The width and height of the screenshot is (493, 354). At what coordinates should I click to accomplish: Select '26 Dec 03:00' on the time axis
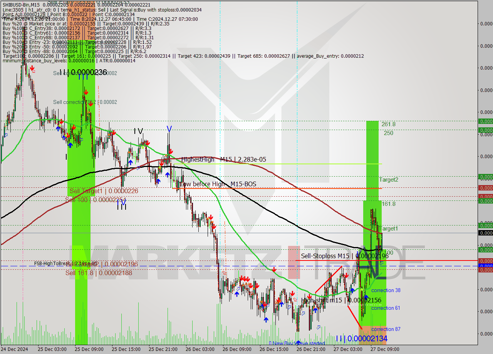click(199, 349)
